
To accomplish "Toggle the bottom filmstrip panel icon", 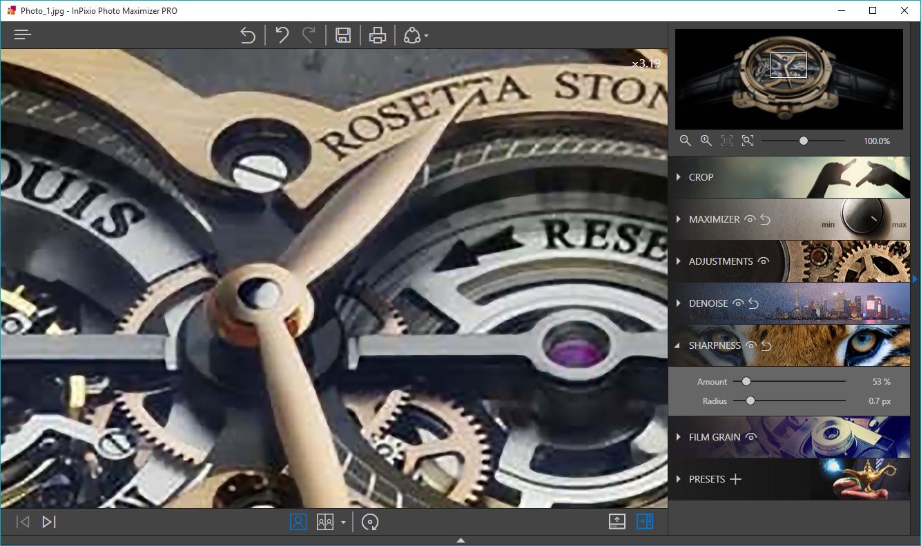I will tap(617, 522).
